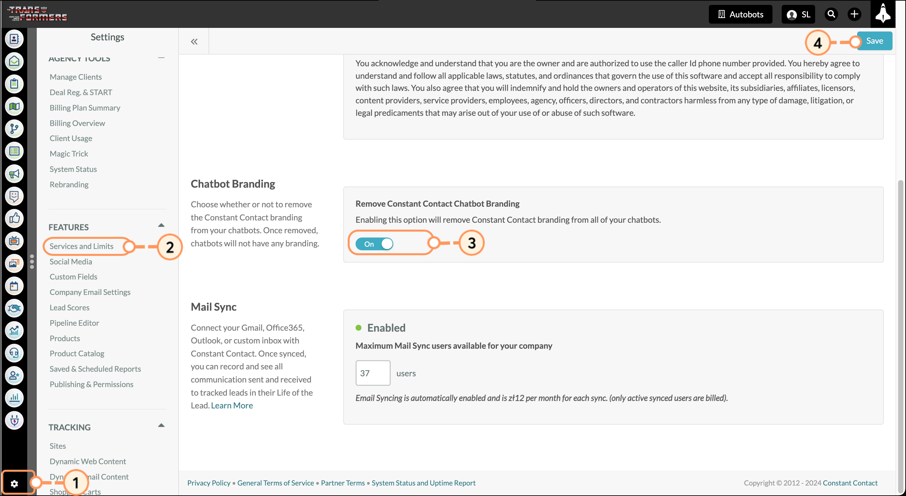Open the user with star icon
The height and width of the screenshot is (496, 906).
(x=14, y=376)
